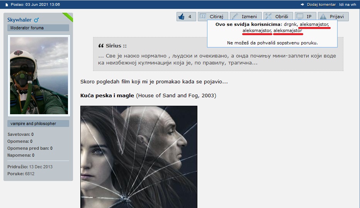Click the pencil icon on Izmeni
Viewport: 360px width, 208px height.
point(235,17)
